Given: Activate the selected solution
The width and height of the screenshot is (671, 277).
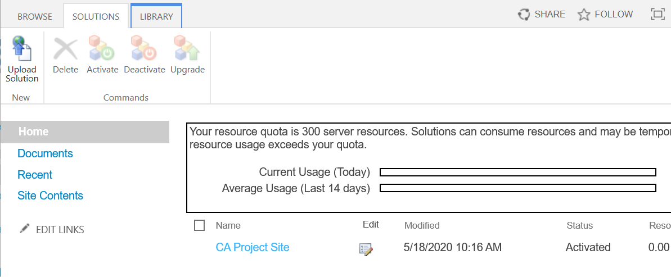Looking at the screenshot, I should (x=102, y=55).
